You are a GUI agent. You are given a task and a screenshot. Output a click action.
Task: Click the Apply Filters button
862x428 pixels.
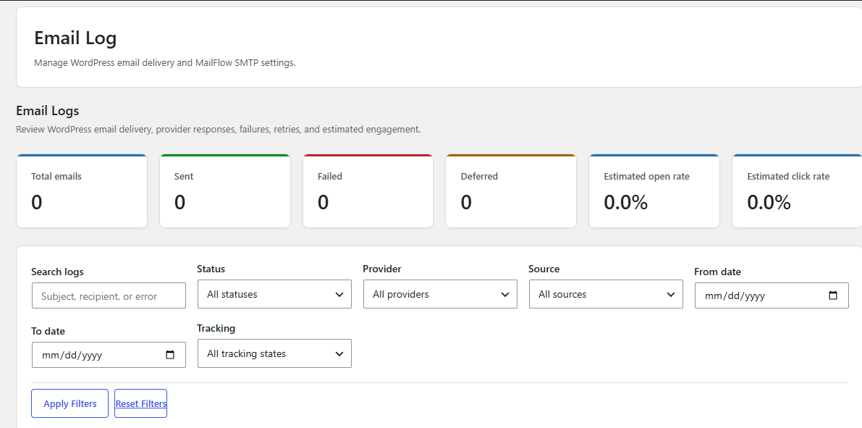[x=69, y=404]
